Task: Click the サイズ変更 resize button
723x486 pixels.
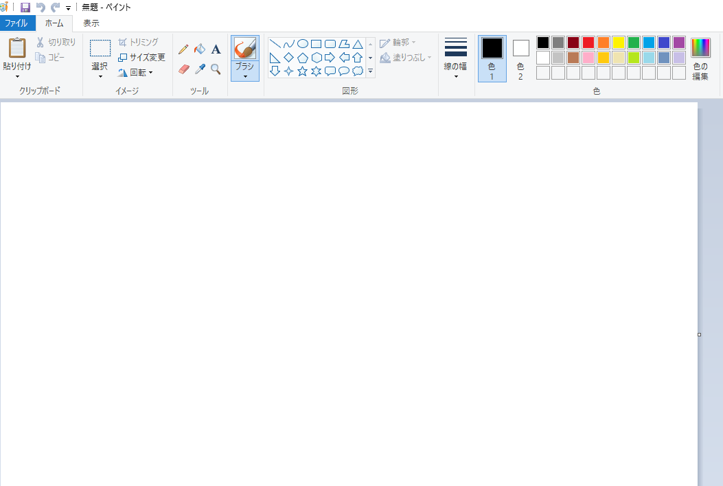Action: [x=141, y=57]
